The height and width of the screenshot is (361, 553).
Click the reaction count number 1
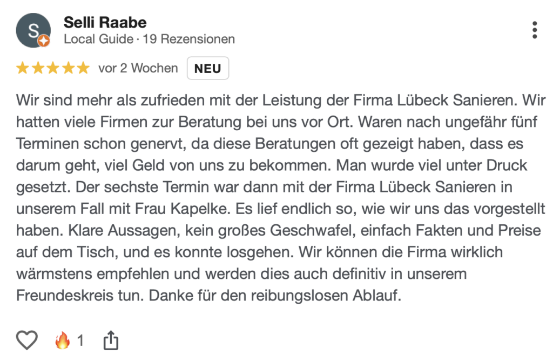(x=80, y=341)
